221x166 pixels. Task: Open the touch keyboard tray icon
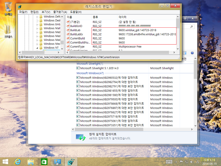pos(169,162)
